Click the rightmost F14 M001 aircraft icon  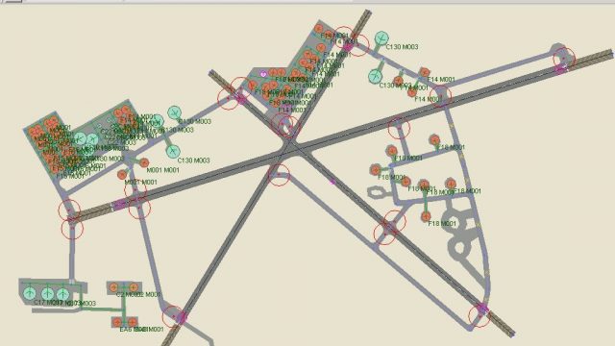[x=424, y=72]
